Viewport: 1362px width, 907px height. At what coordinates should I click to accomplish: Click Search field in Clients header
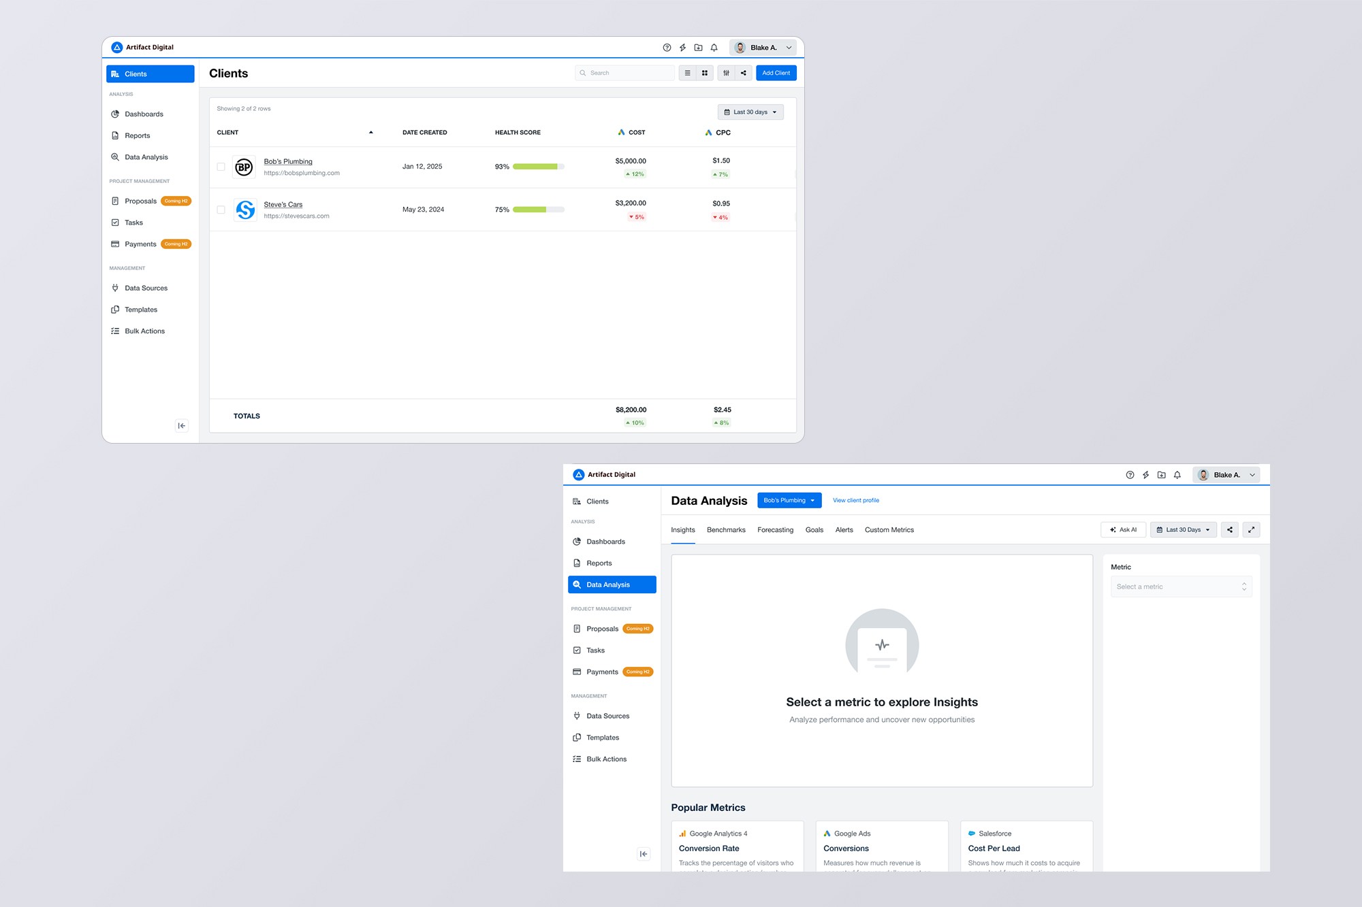[625, 73]
